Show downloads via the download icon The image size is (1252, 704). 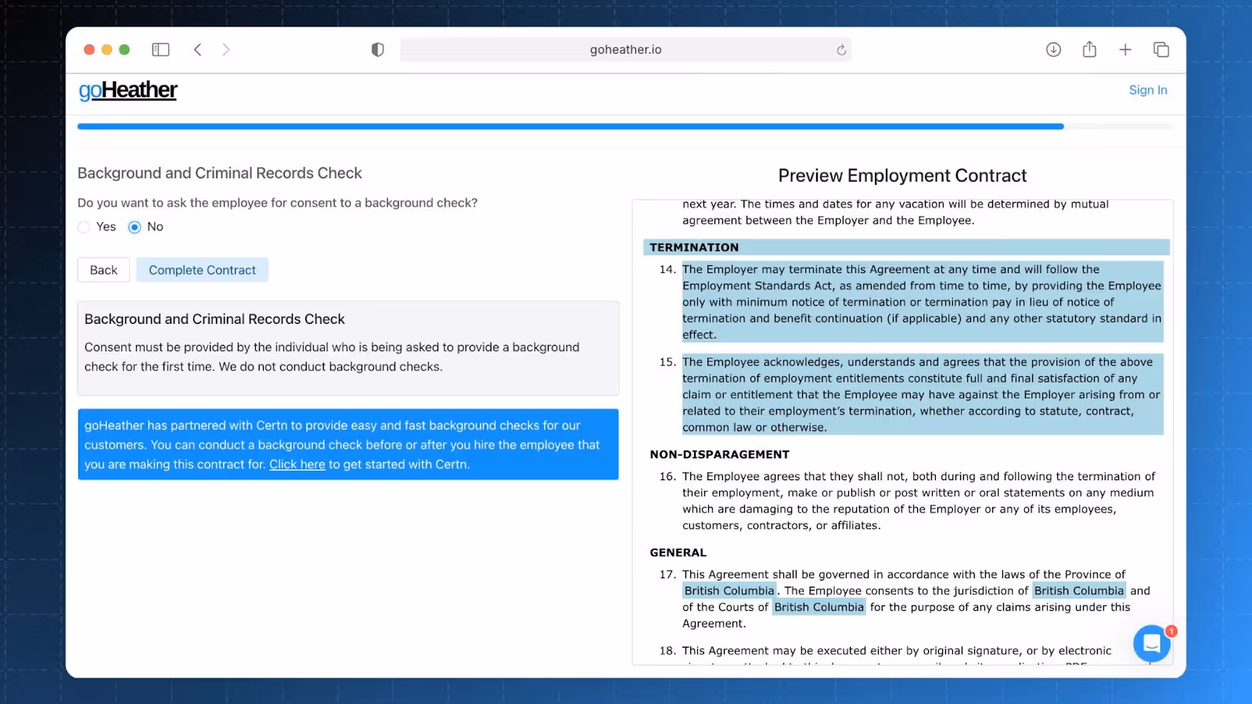(x=1053, y=49)
